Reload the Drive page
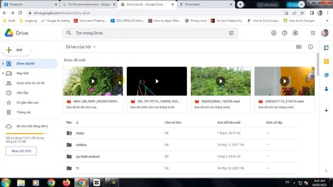This screenshot has height=187, width=333. pyautogui.click(x=20, y=13)
